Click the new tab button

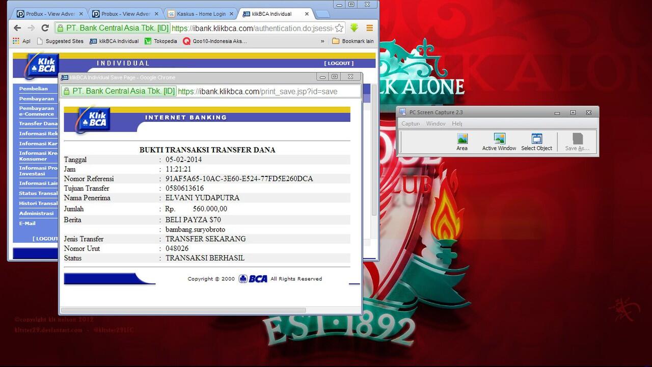pos(321,14)
